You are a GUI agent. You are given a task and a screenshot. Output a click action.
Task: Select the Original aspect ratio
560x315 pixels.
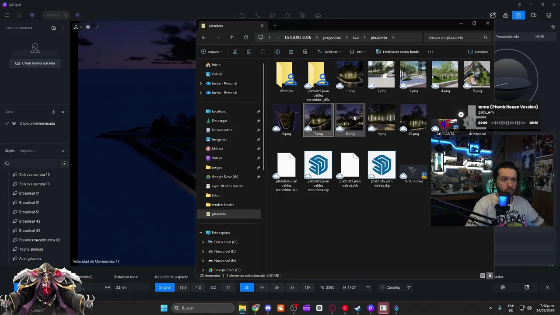pyautogui.click(x=165, y=287)
